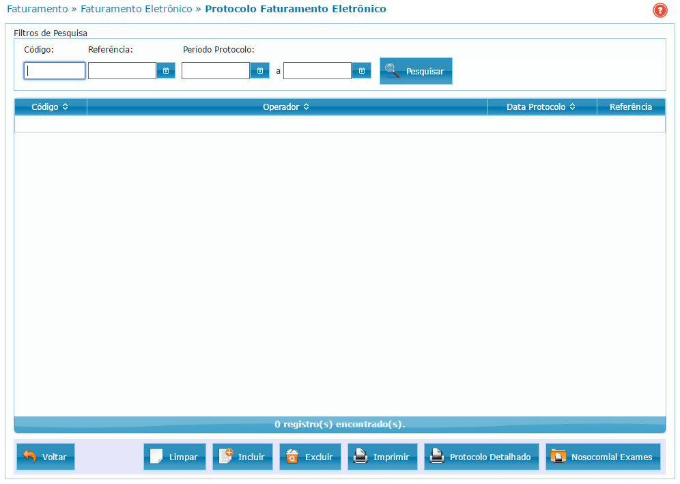Delete record using Excluir button
The image size is (680, 484).
(x=310, y=457)
